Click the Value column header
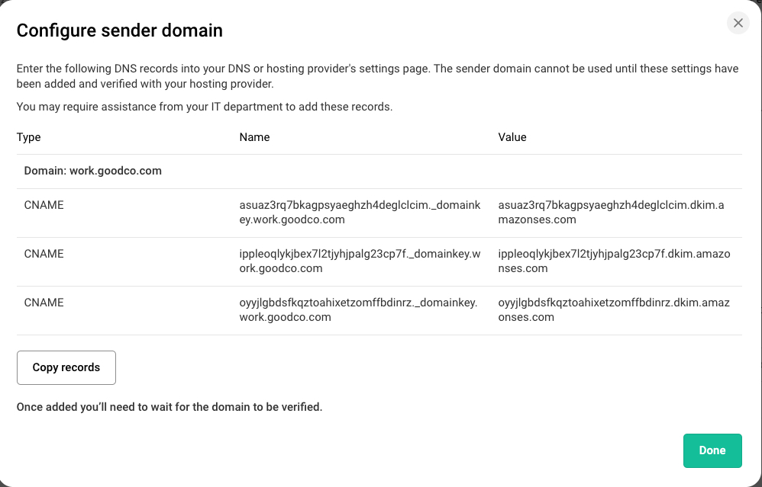This screenshot has height=487, width=762. pos(512,137)
